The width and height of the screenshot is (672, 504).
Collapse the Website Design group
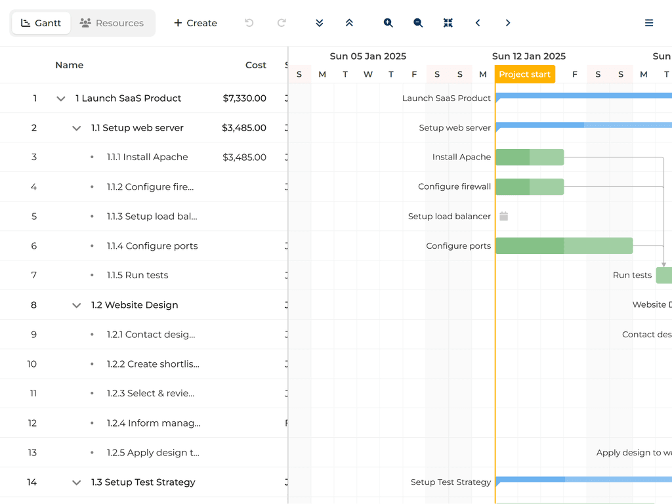click(77, 305)
